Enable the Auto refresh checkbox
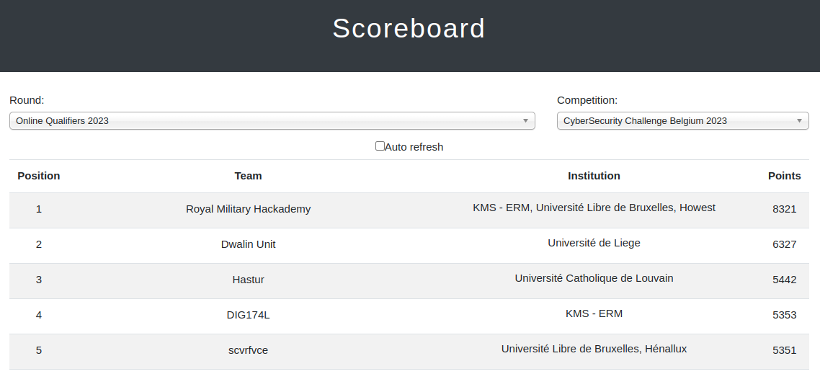820x374 pixels. (x=380, y=146)
